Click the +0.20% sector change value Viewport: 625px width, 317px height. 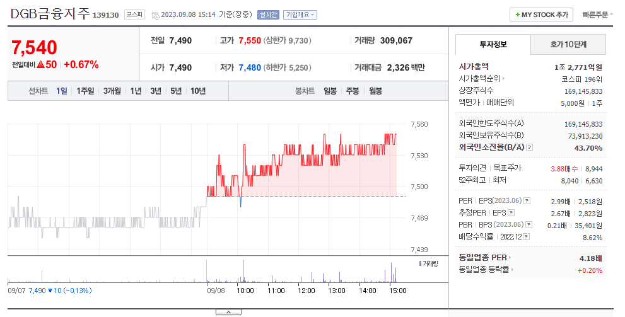coord(590,270)
